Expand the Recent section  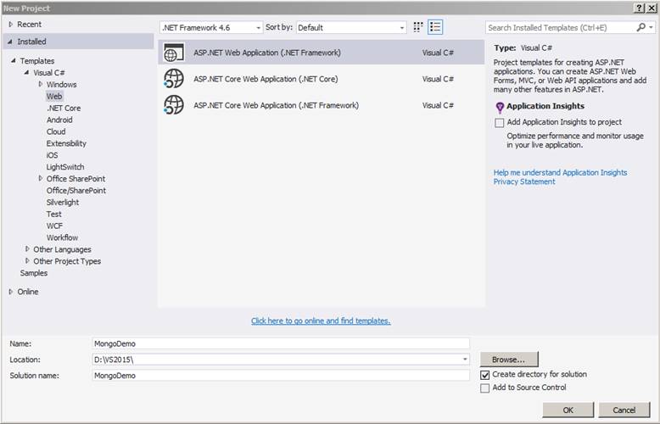click(11, 25)
